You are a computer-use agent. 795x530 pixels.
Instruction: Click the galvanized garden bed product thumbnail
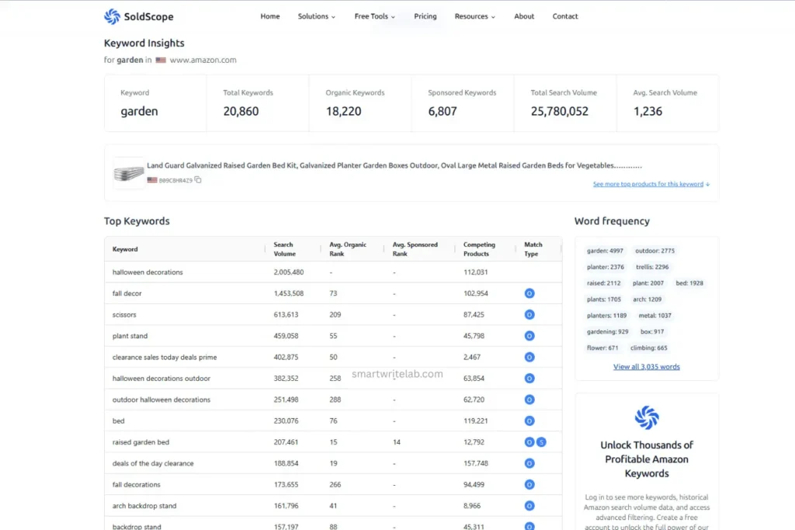pyautogui.click(x=128, y=173)
